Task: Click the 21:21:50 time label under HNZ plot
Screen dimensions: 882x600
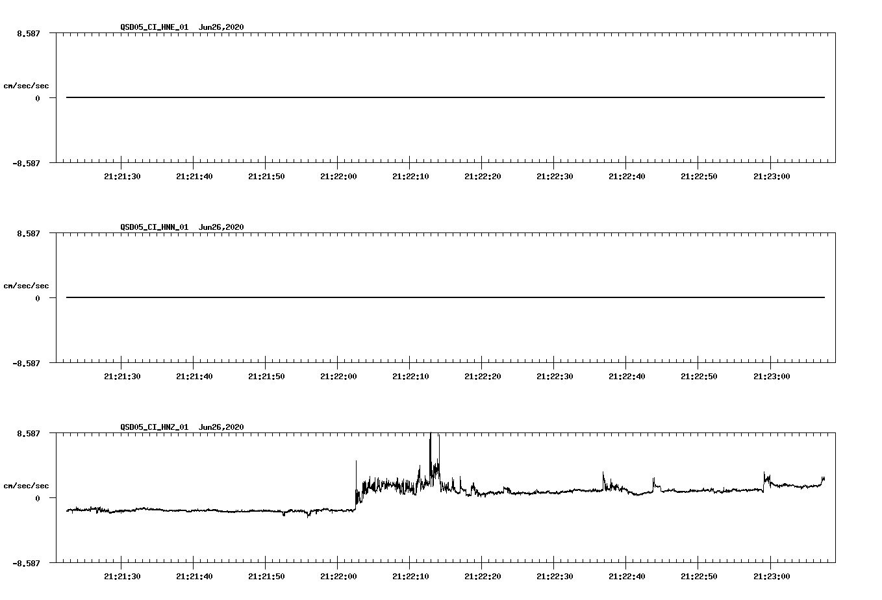Action: pyautogui.click(x=266, y=577)
